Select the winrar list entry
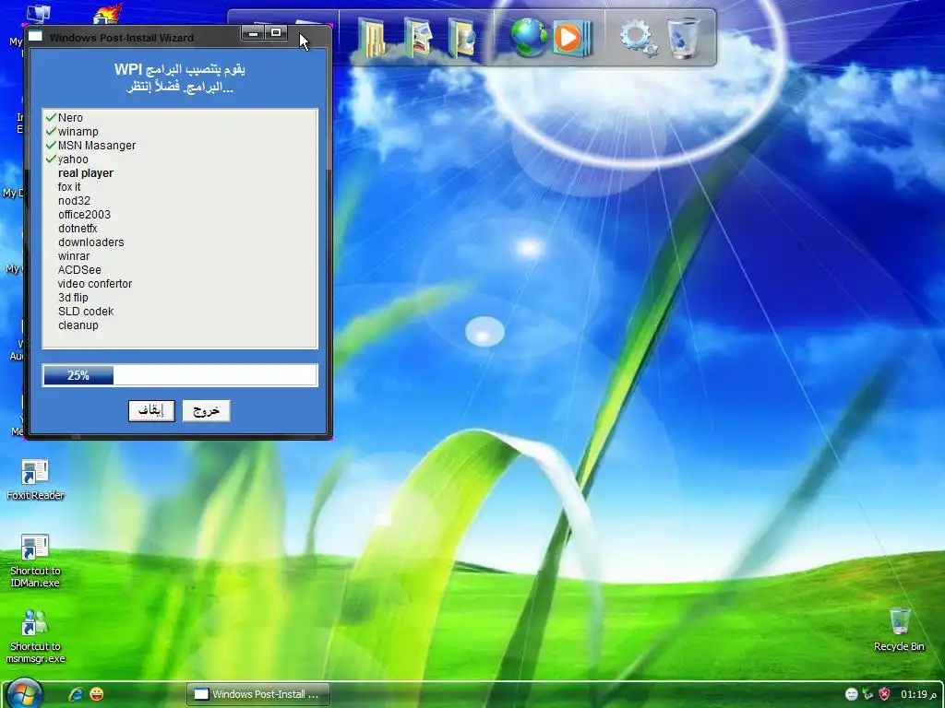The width and height of the screenshot is (945, 708). coord(74,256)
